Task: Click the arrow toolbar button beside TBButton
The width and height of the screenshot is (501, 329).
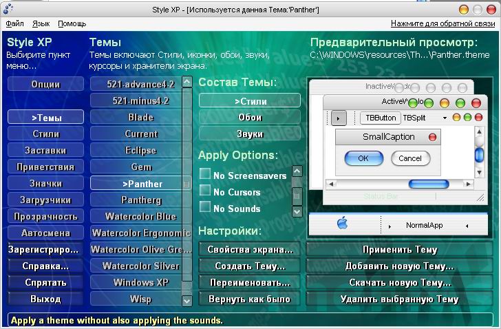Action: (x=339, y=118)
